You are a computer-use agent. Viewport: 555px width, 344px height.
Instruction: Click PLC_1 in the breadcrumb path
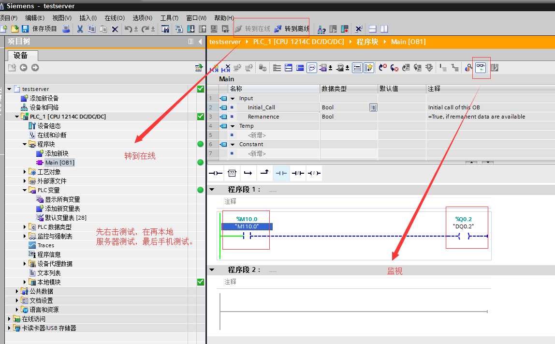pos(298,42)
